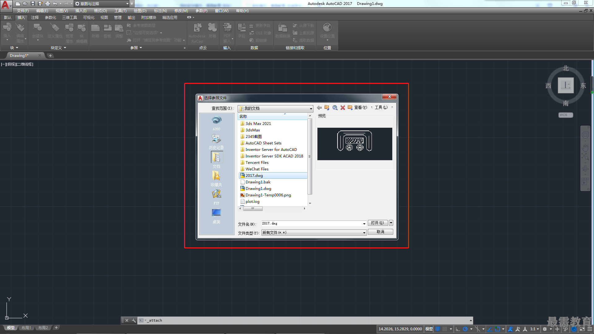Click the status bar Customization menu icon
The width and height of the screenshot is (594, 334).
(590, 329)
